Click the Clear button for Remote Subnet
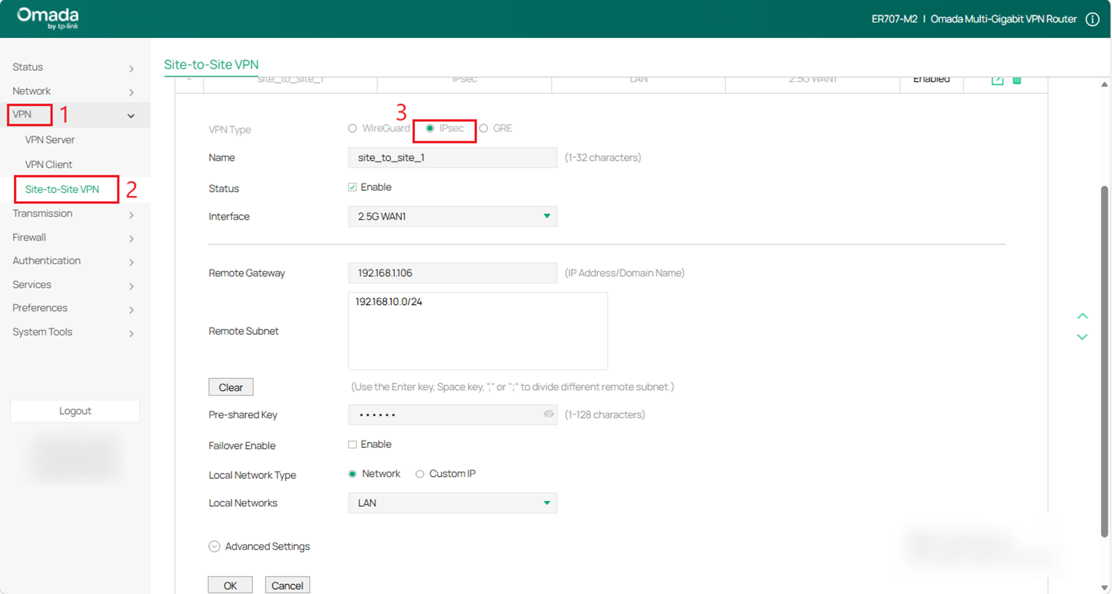This screenshot has height=594, width=1112. point(230,387)
